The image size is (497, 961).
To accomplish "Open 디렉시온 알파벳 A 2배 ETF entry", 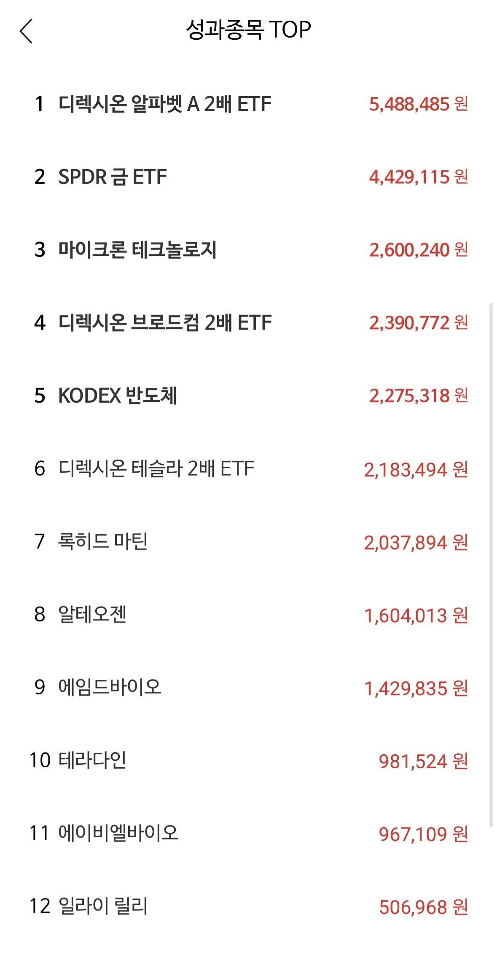I will (x=248, y=104).
